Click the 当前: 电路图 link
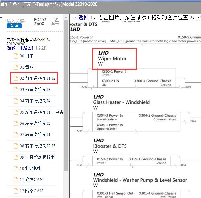Screen dimensions: 201x198 tap(20, 48)
